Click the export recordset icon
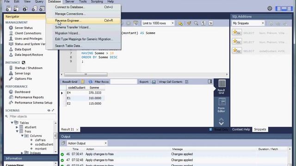 tap(154, 82)
